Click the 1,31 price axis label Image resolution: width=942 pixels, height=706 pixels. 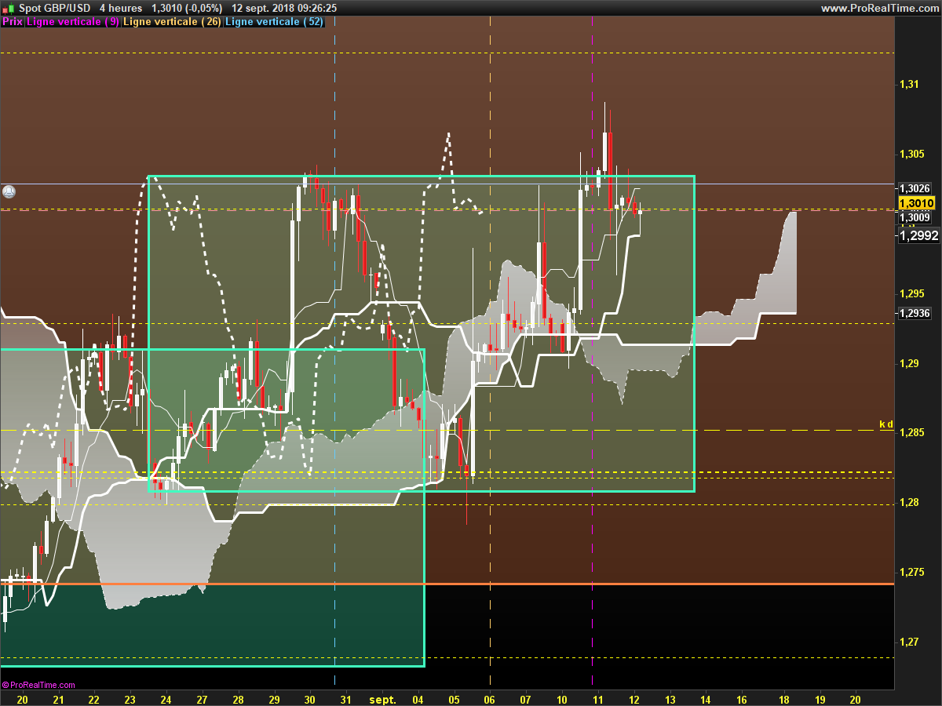tap(909, 84)
